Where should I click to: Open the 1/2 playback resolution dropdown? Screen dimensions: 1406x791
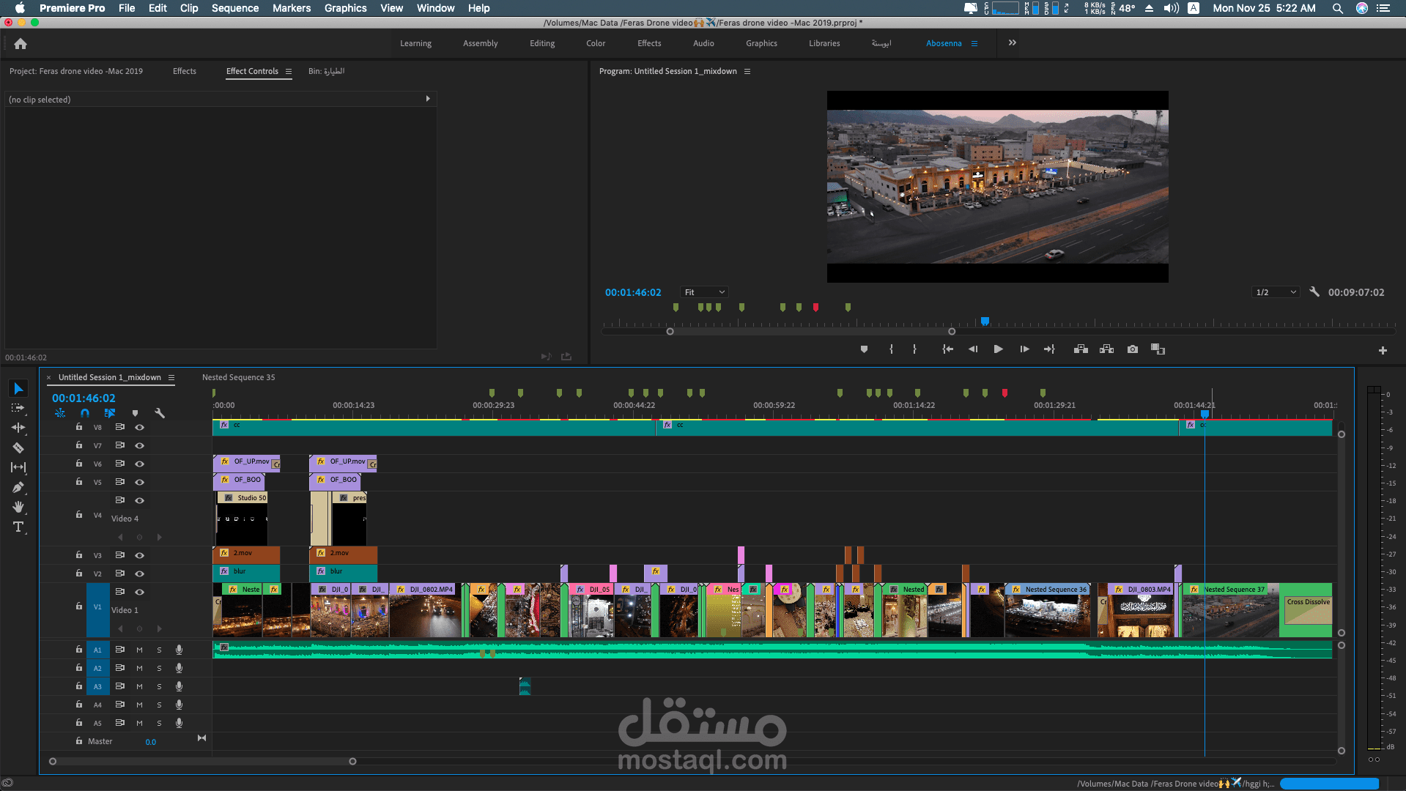[1276, 292]
